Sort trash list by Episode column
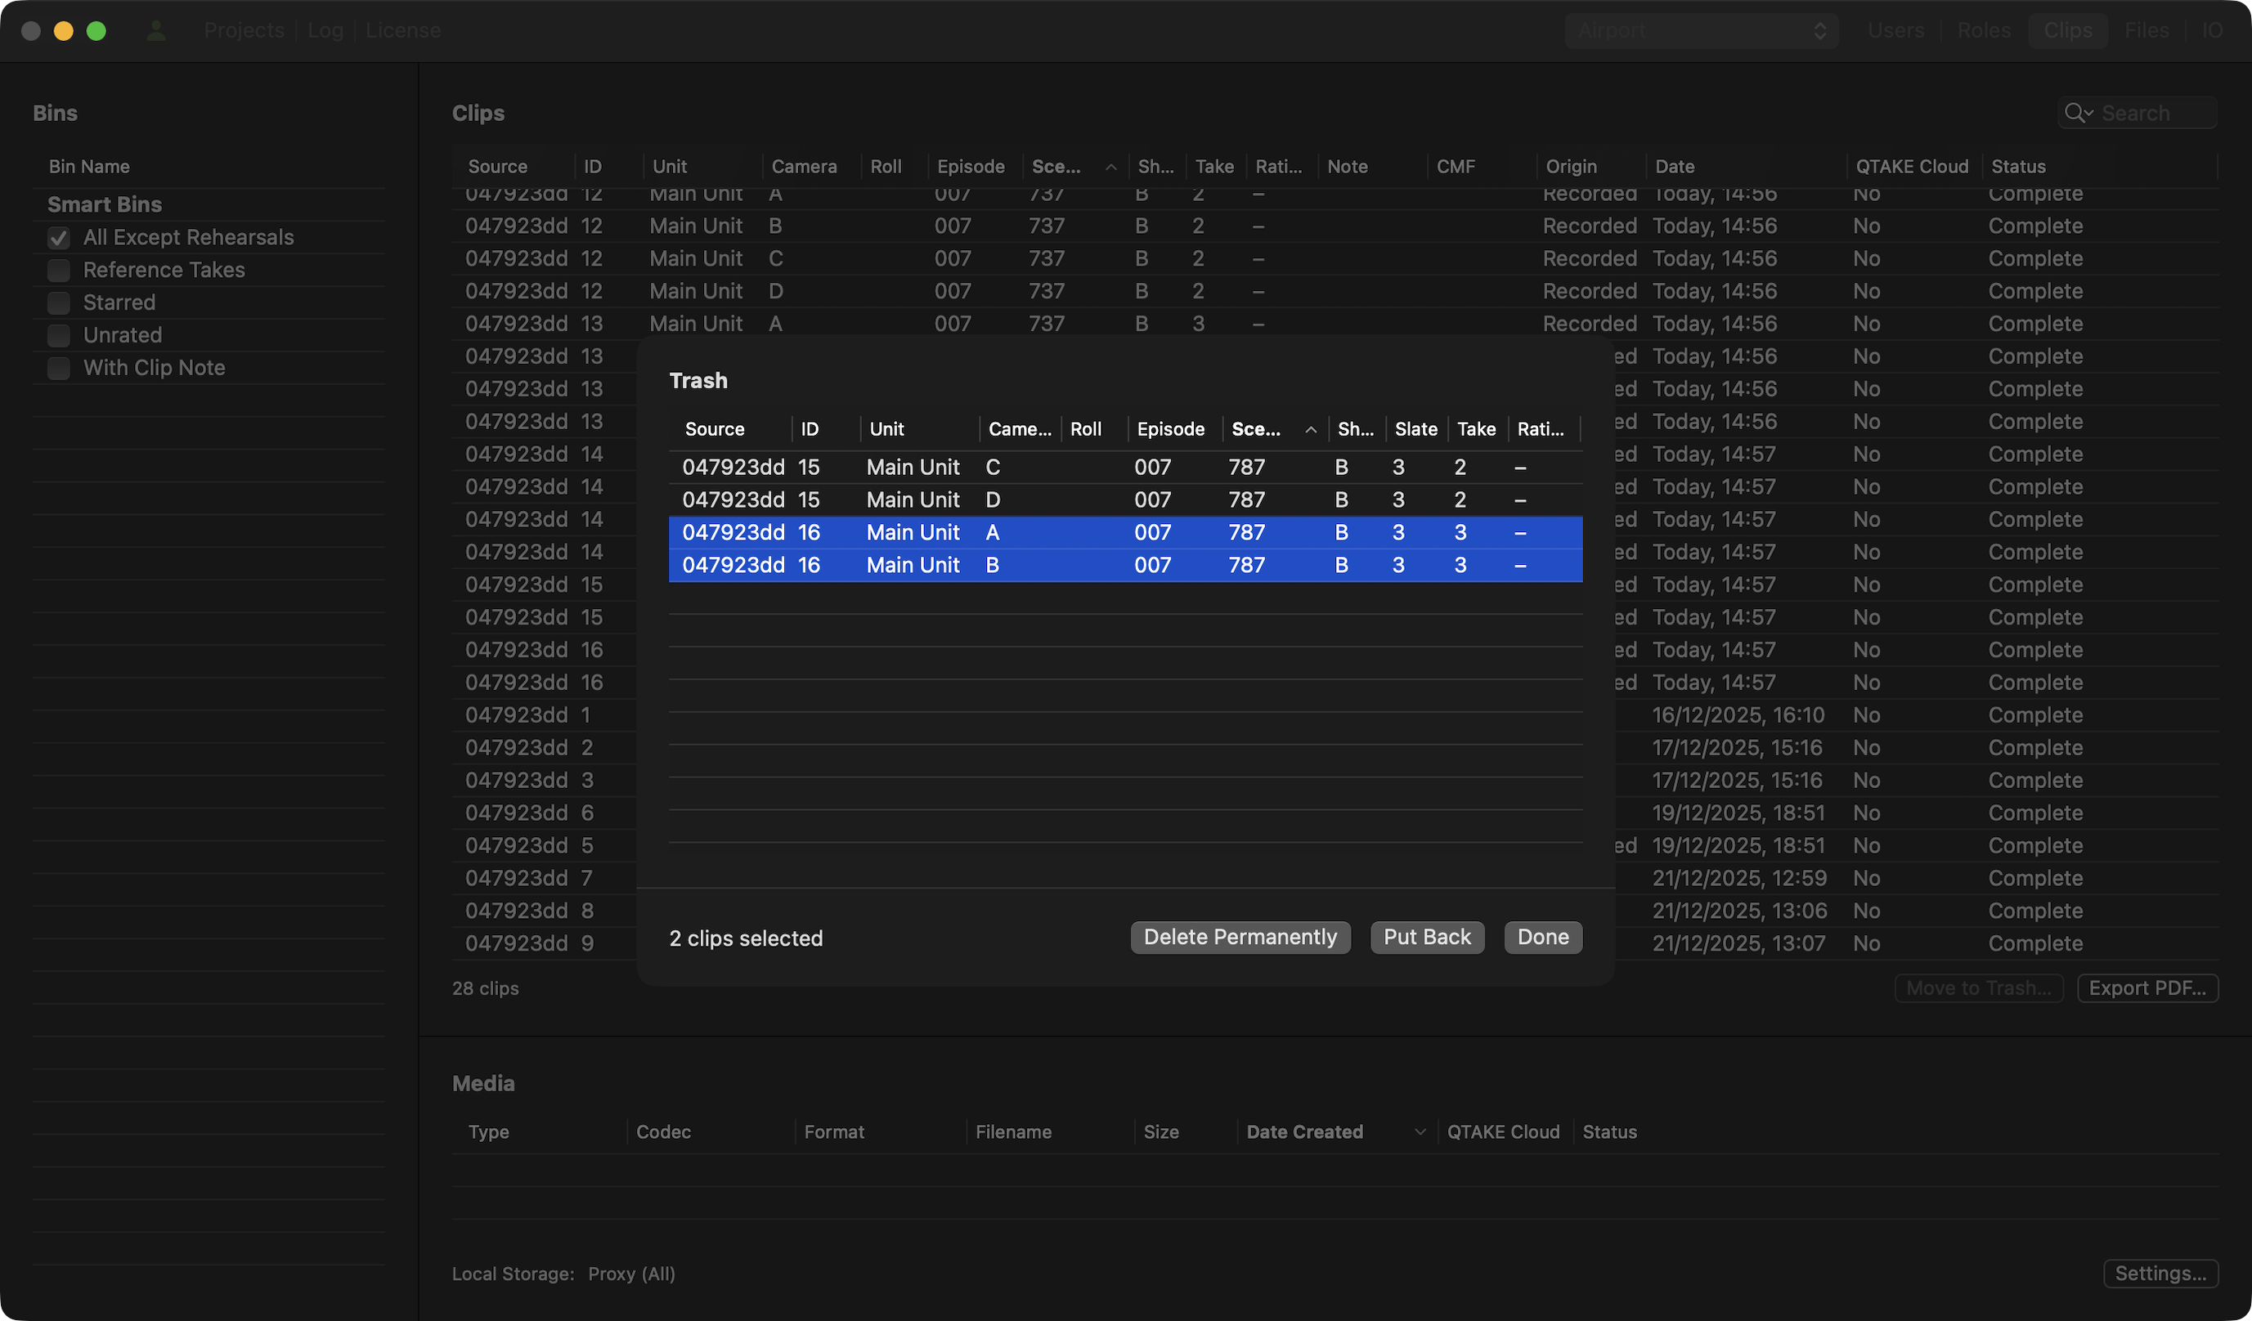Image resolution: width=2252 pixels, height=1321 pixels. pos(1170,430)
